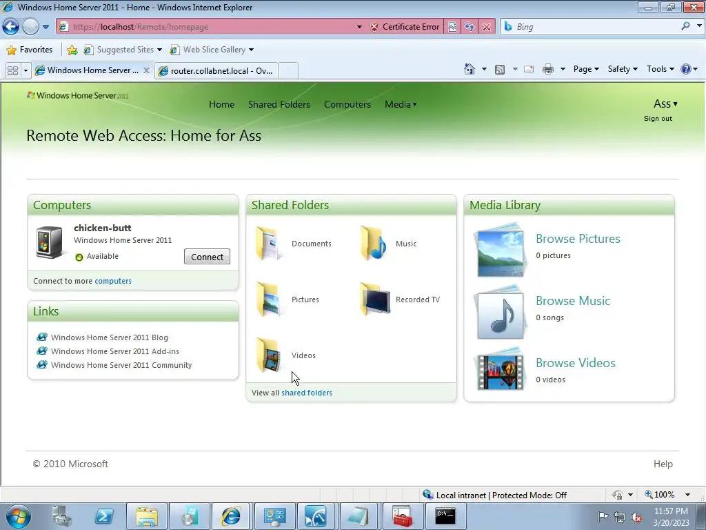Click the Add to Favorites Bar icon
This screenshot has height=530, width=706.
coord(72,50)
